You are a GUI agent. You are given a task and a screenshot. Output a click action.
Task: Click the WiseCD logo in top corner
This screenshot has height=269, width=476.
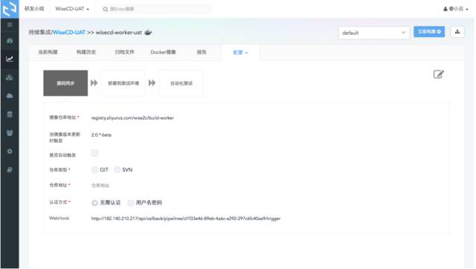[10, 9]
